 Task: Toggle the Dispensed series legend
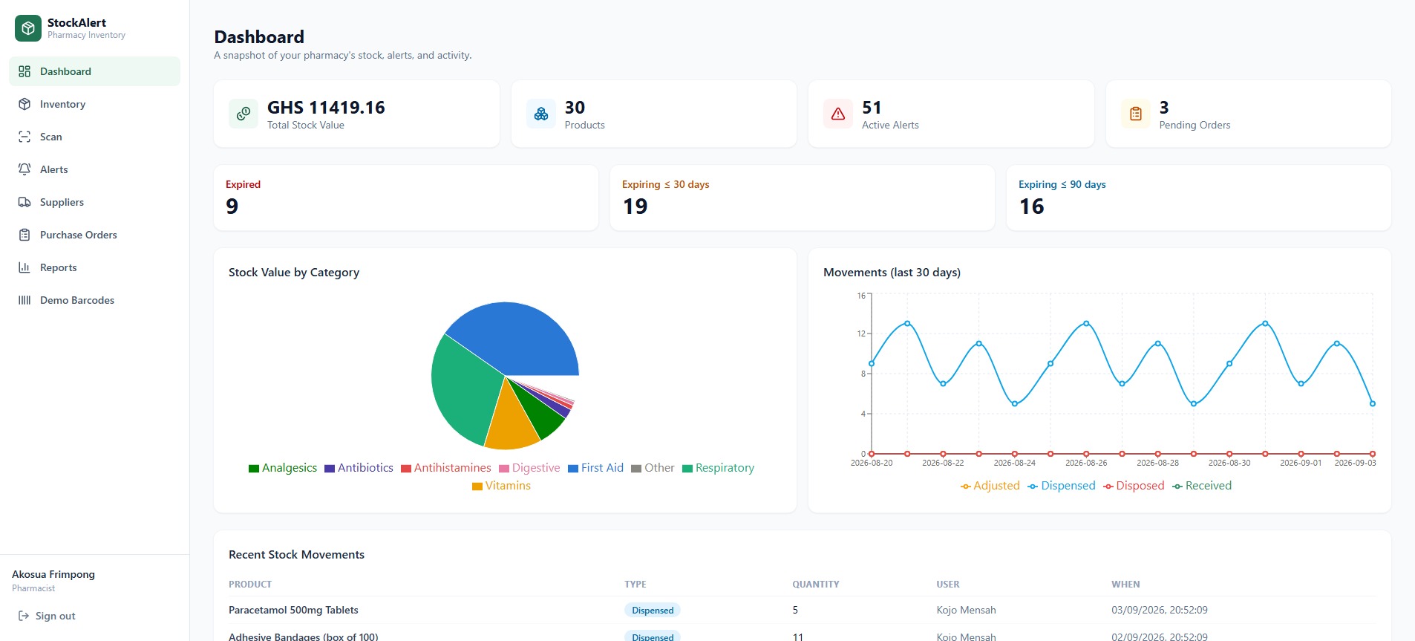(x=1062, y=486)
